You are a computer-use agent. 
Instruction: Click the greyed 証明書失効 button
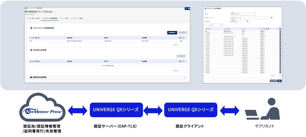[183, 33]
